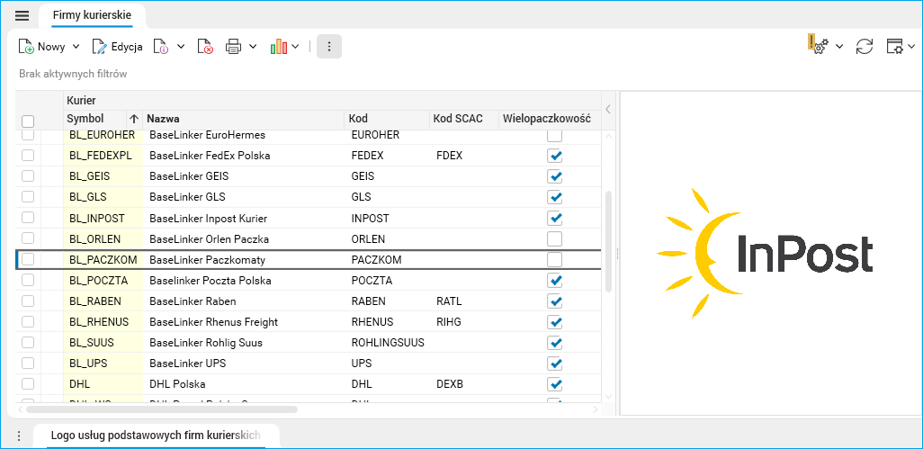Select the BL_ORLEN row checkbox
This screenshot has height=449, width=923.
pos(28,238)
